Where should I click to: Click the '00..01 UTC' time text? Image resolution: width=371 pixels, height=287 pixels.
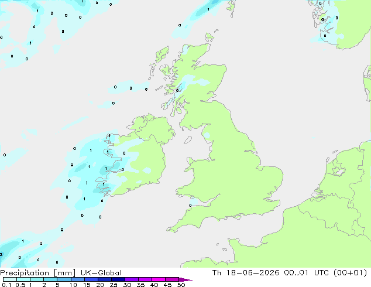tap(307, 273)
